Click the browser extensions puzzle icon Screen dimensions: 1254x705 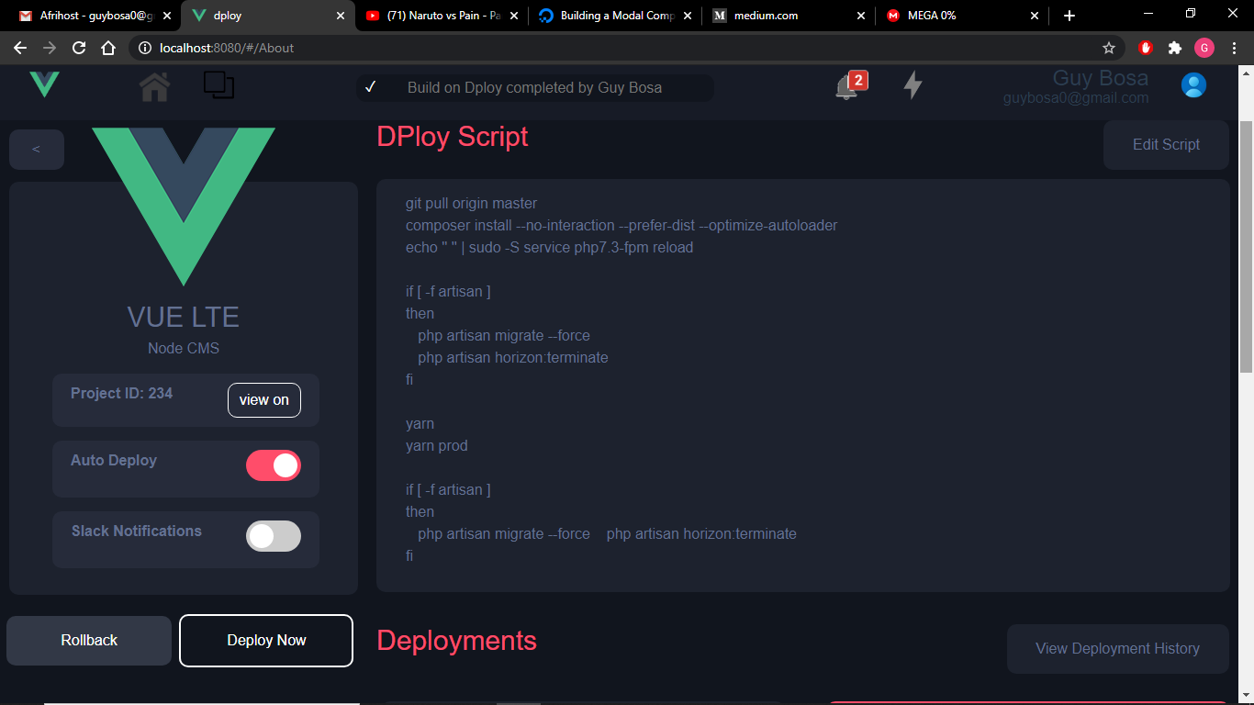pyautogui.click(x=1175, y=48)
